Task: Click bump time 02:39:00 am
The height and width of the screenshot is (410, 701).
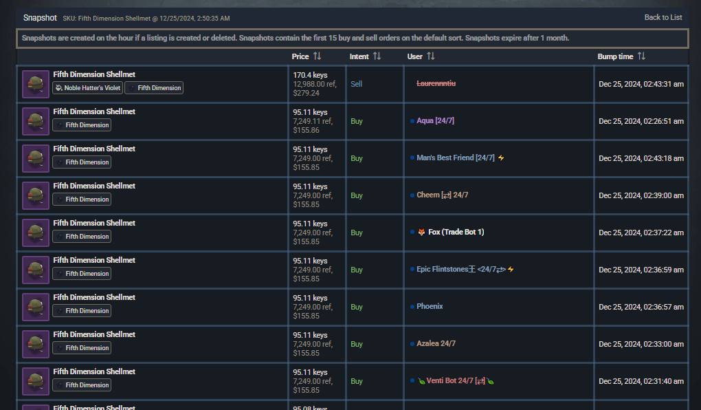Action: pyautogui.click(x=641, y=195)
